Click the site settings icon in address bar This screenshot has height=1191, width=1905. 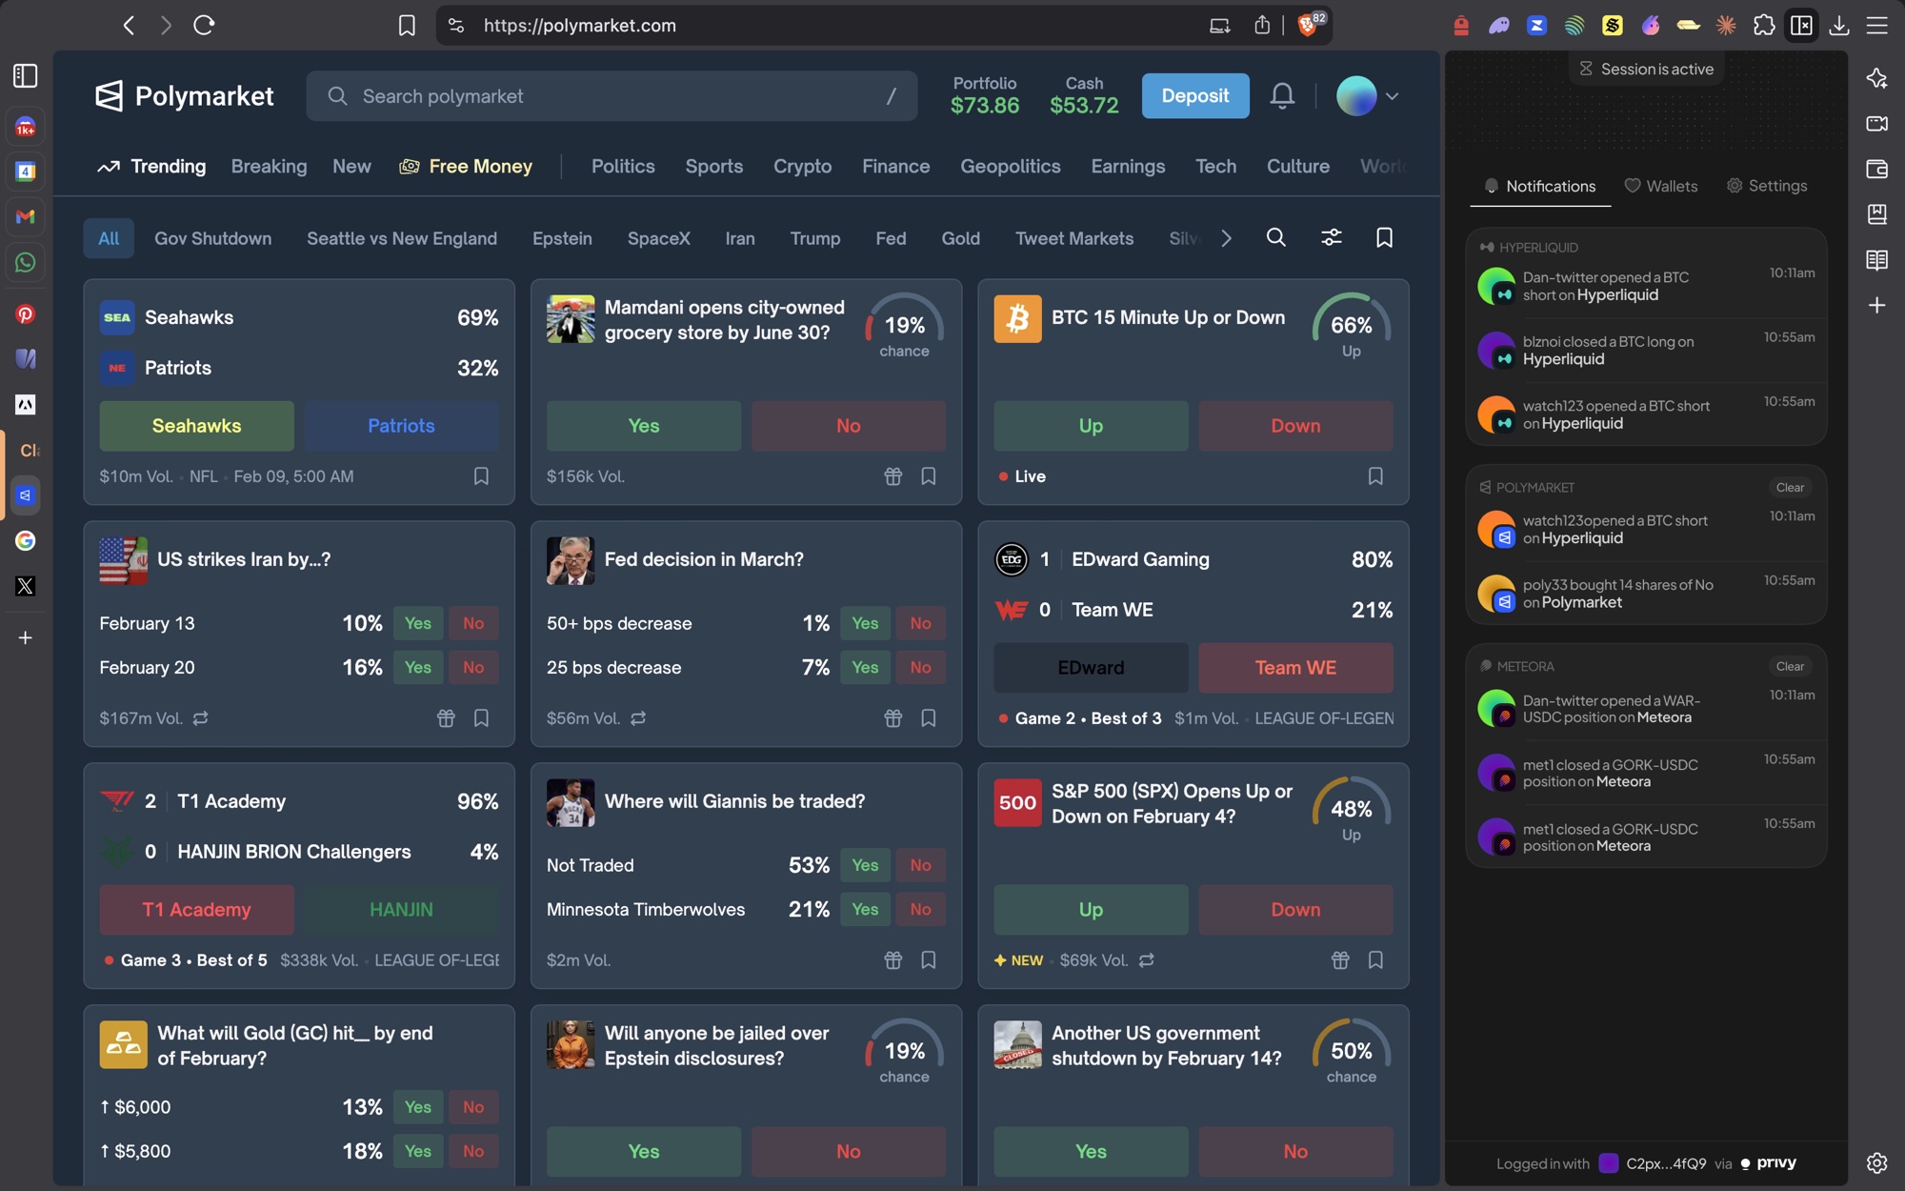456,26
